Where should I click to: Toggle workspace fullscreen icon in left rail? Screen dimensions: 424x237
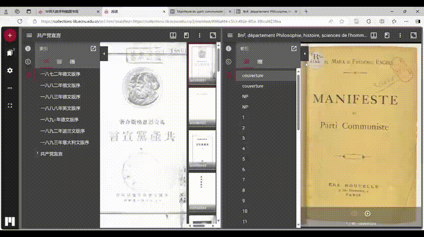[x=10, y=106]
